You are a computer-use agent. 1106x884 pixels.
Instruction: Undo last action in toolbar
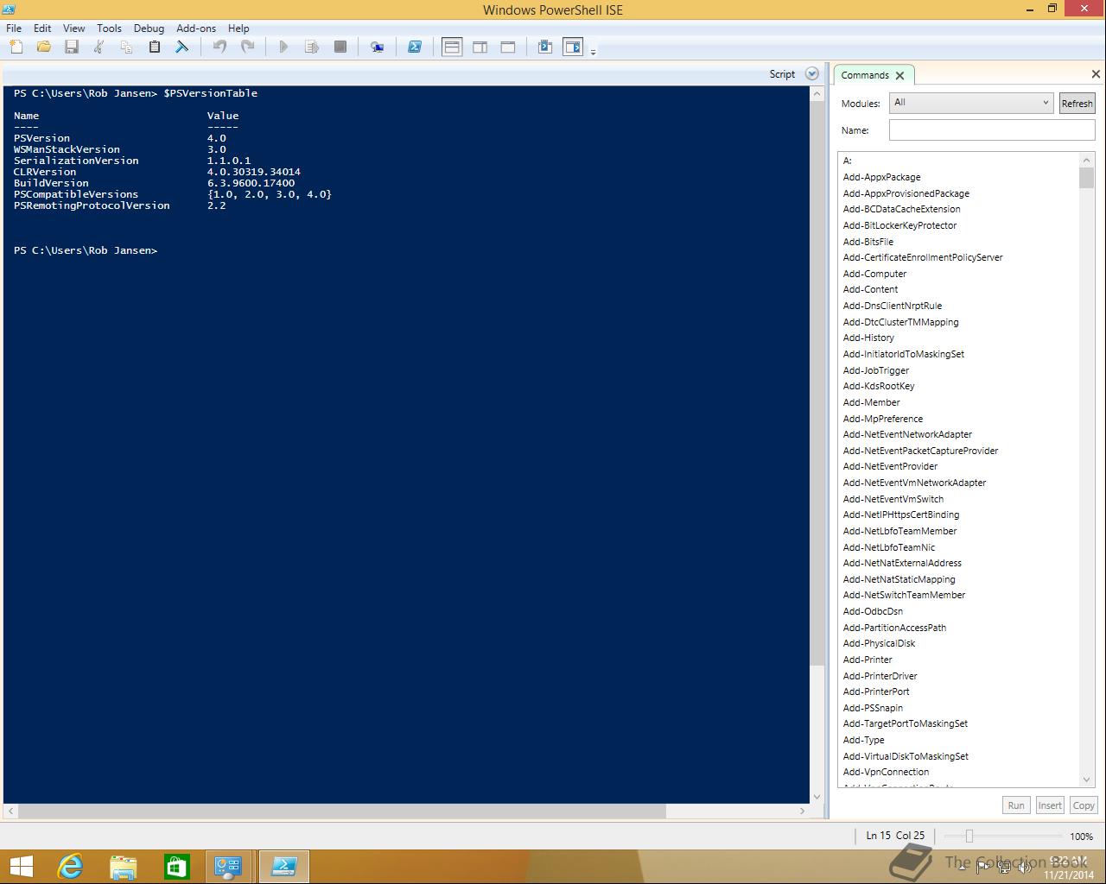coord(219,47)
